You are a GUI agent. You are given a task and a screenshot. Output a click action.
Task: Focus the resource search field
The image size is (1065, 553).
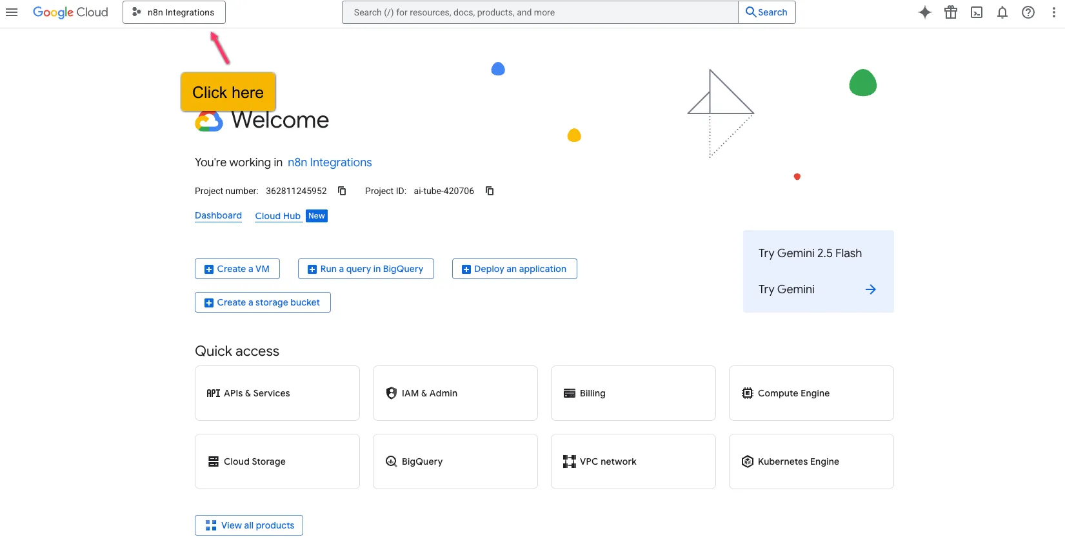(x=540, y=12)
